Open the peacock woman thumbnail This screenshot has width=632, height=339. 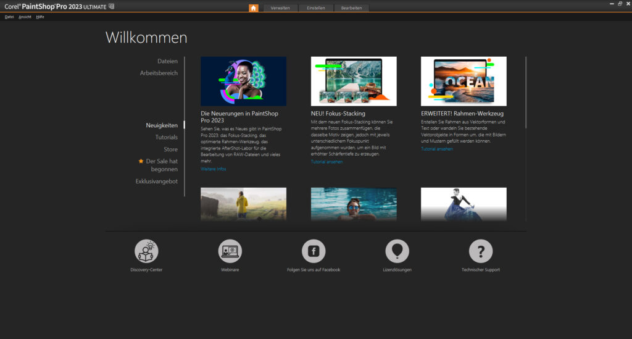click(243, 81)
